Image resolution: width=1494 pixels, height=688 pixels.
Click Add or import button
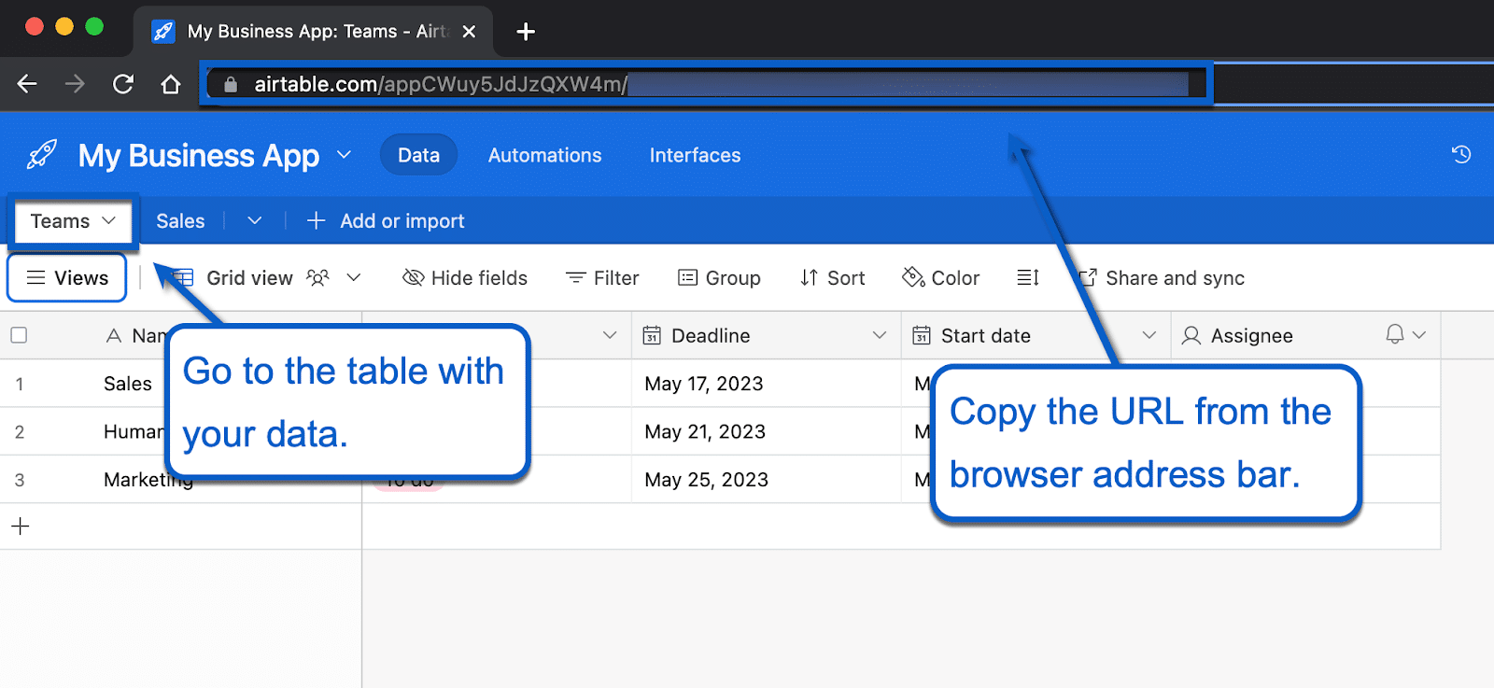(x=386, y=221)
